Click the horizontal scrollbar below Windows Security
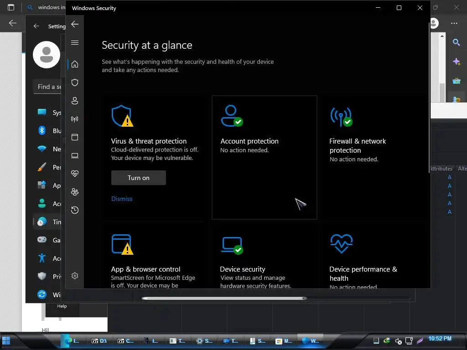Screen dimensions: 467x350 (x=224, y=298)
